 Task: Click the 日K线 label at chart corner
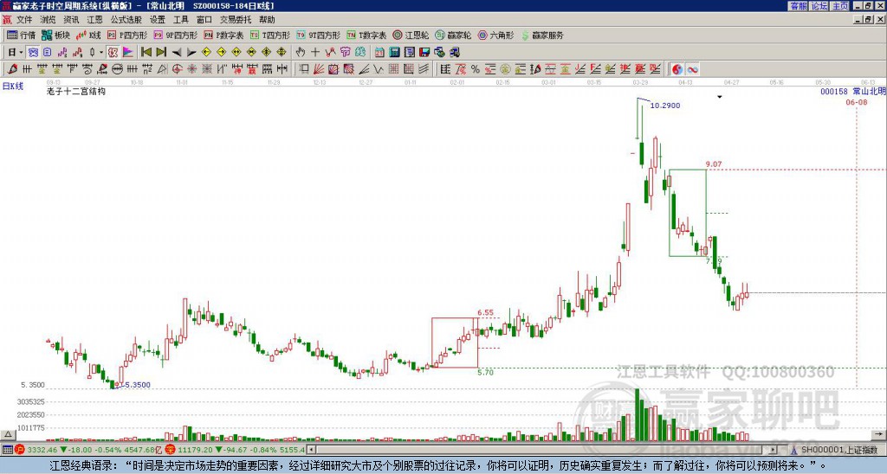click(13, 86)
